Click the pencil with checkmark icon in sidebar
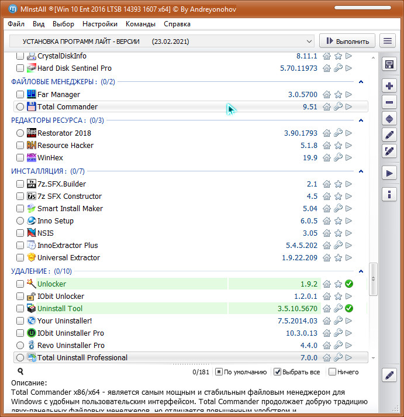The height and width of the screenshot is (417, 404). tap(389, 151)
